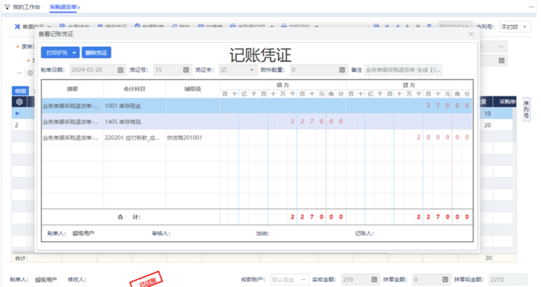
Task: Open the 序列号 不打印 dropdown
Action: pos(515,27)
